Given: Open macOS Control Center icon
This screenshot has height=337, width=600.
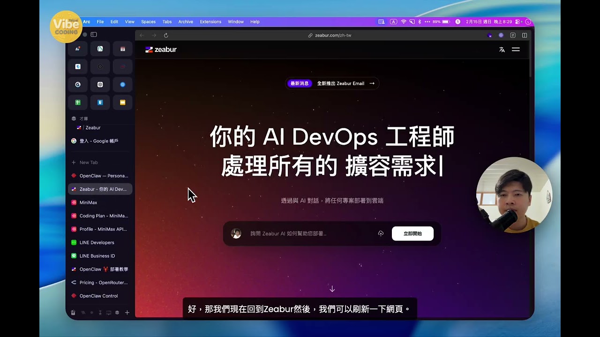Looking at the screenshot, I should 517,22.
